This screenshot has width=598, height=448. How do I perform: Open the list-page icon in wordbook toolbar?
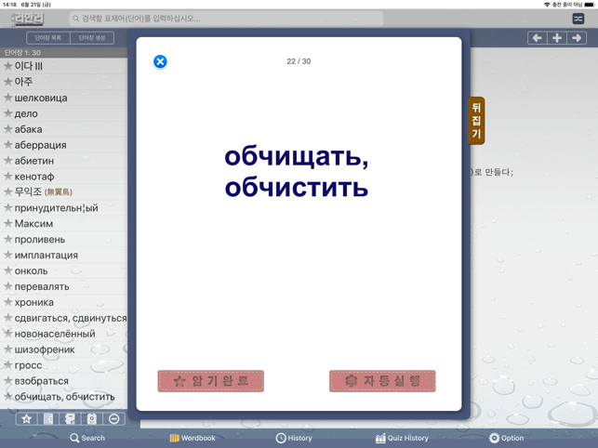(48, 419)
